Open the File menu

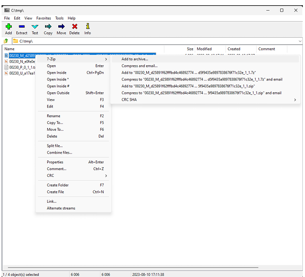(7, 18)
